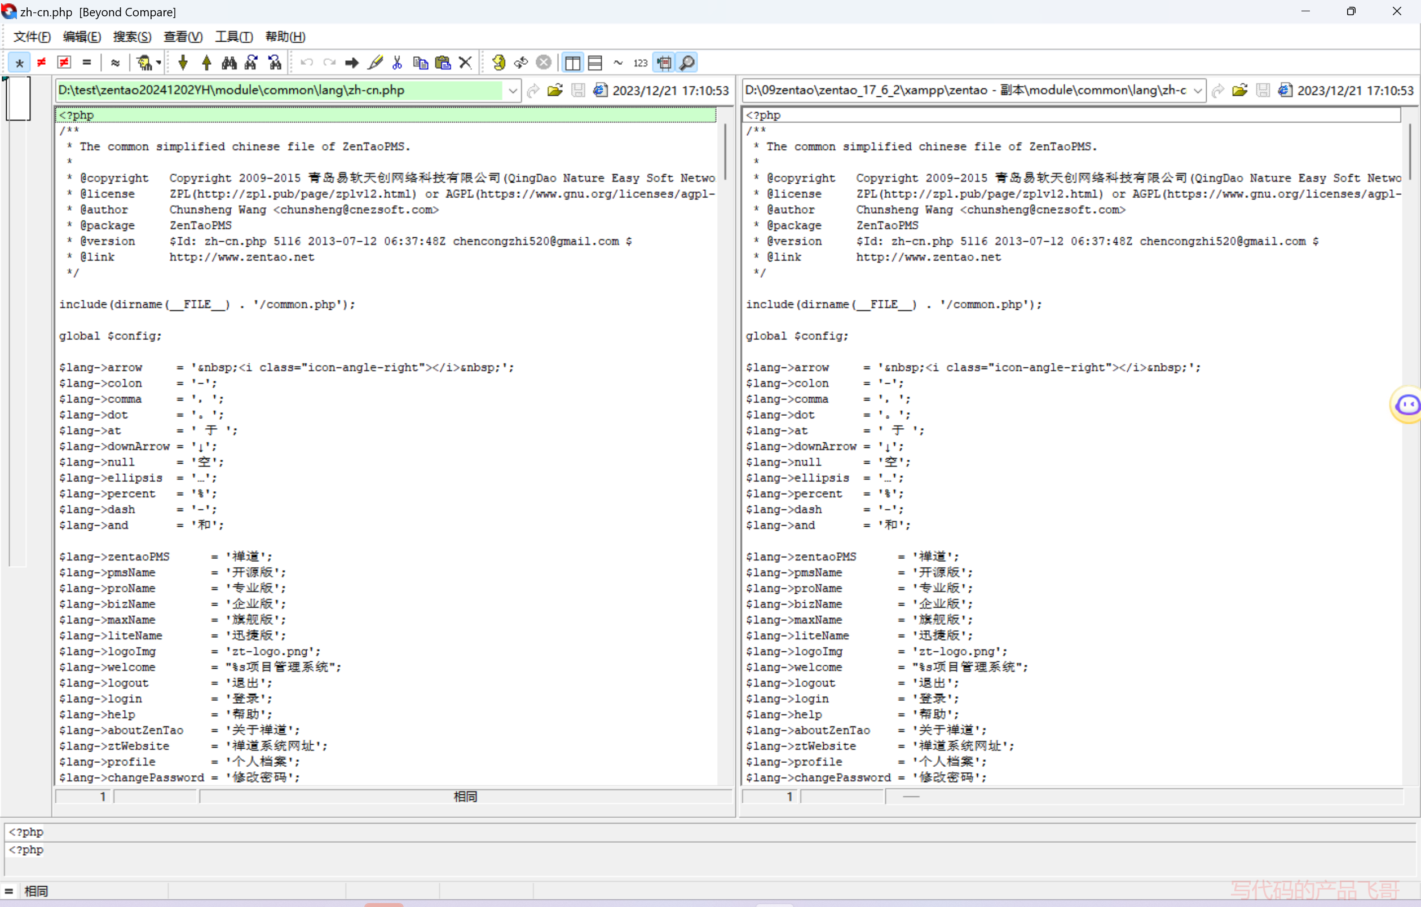
Task: Click the Edit pencil icon
Action: click(x=375, y=63)
